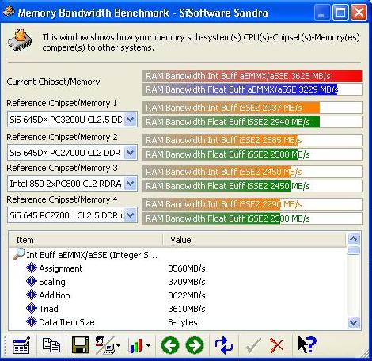Expand the arrow next to chart icon
This screenshot has height=361, width=372.
point(149,345)
